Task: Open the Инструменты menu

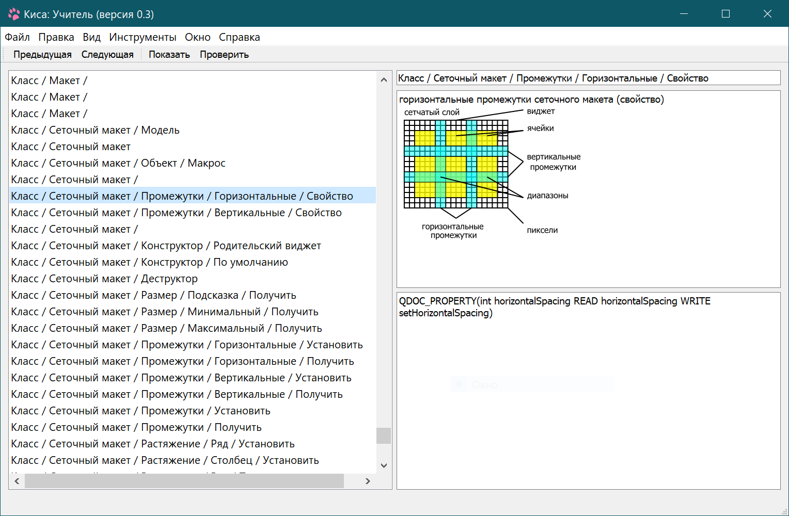Action: pyautogui.click(x=143, y=37)
